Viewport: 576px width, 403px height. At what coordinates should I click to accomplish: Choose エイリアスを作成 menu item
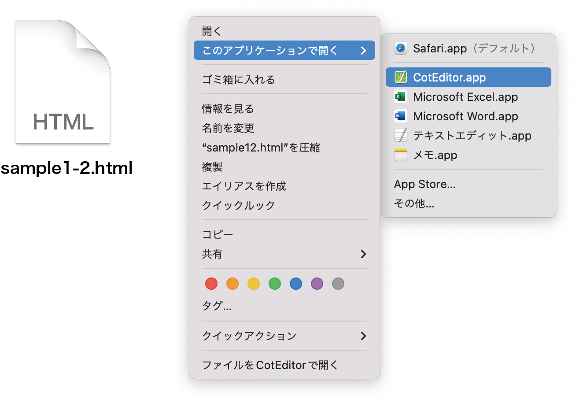tap(284, 186)
